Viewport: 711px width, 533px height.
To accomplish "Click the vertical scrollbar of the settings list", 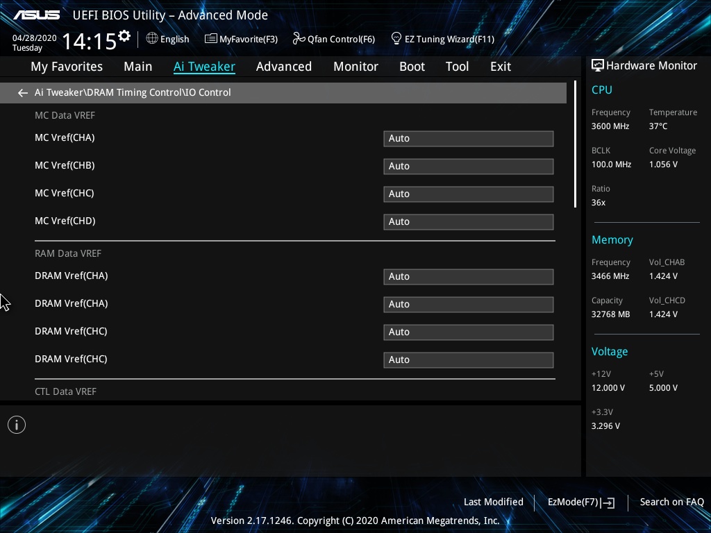I will tap(576, 144).
